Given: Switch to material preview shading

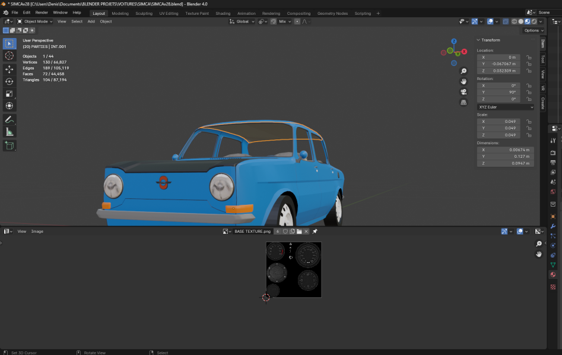Looking at the screenshot, I should point(528,21).
